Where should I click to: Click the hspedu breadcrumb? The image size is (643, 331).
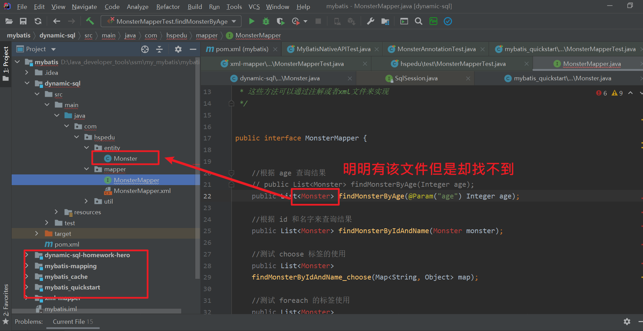[x=177, y=35]
